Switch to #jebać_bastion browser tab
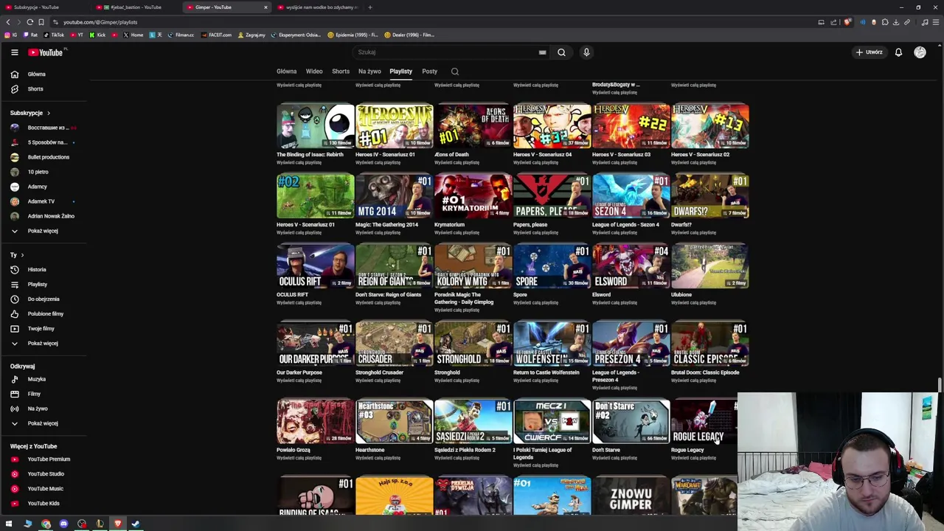The height and width of the screenshot is (531, 944). point(136,7)
